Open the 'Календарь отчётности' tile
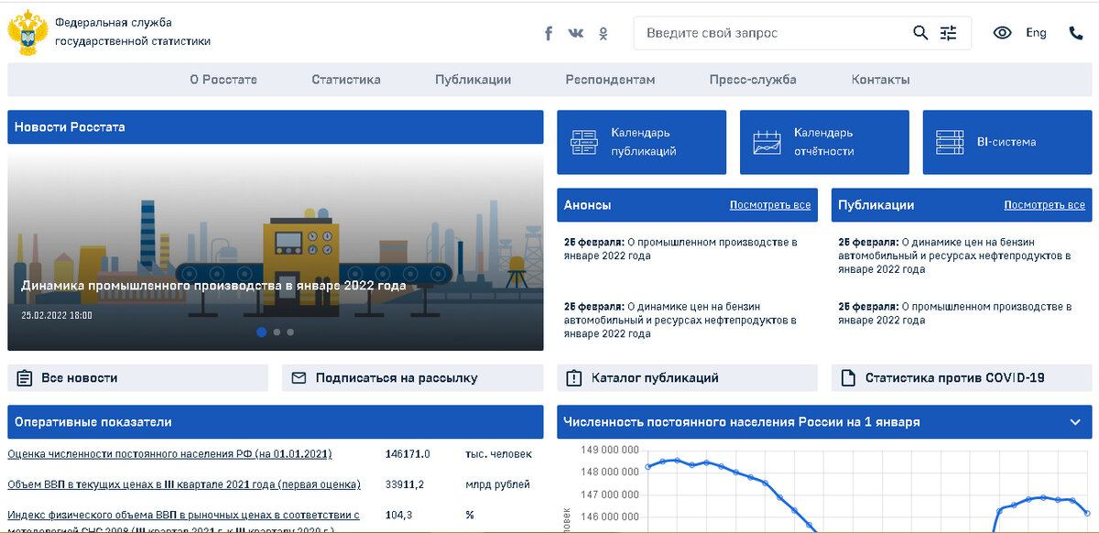 click(824, 142)
